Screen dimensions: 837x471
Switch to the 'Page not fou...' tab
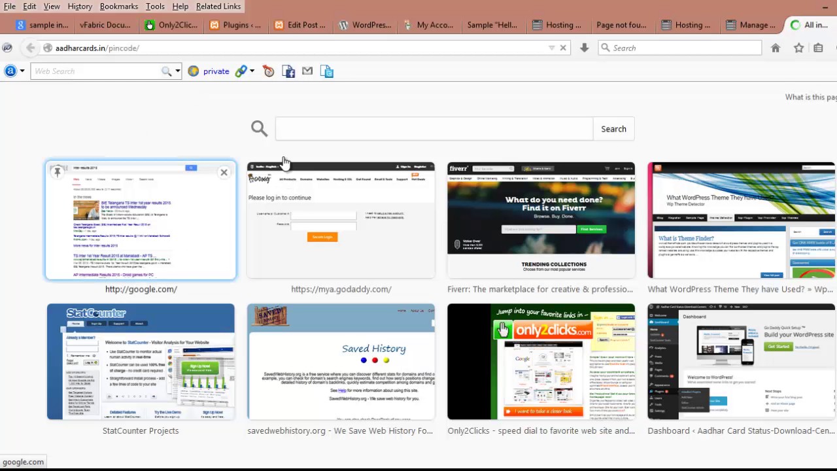click(621, 25)
